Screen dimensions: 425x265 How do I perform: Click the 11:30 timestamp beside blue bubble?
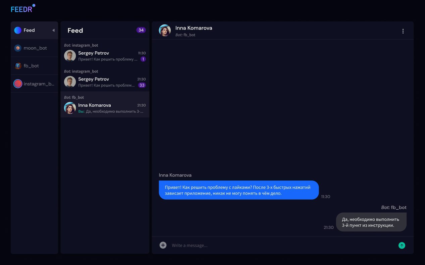click(x=326, y=197)
